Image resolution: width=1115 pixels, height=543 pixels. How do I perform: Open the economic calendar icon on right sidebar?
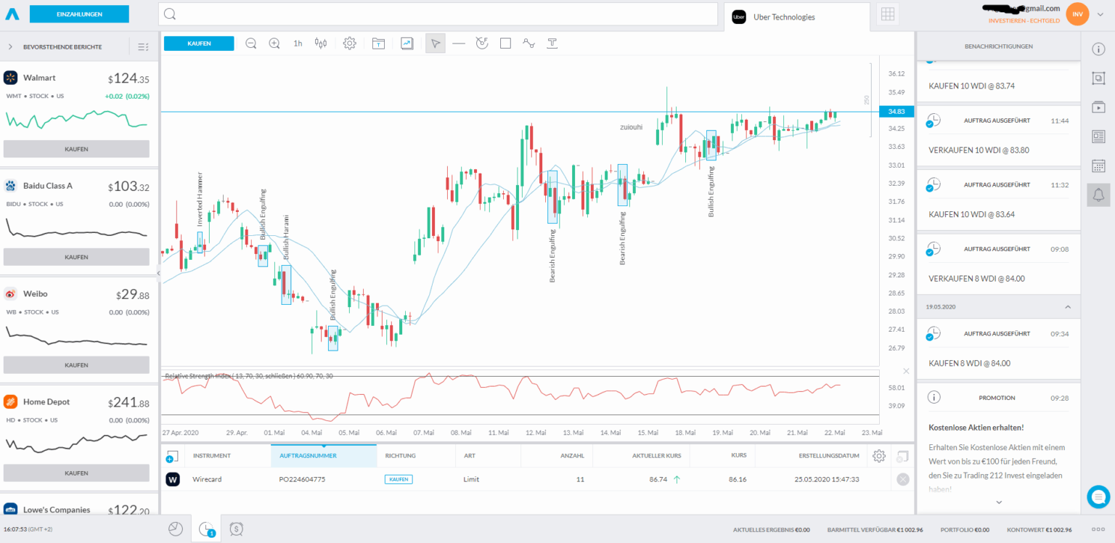coord(1098,165)
